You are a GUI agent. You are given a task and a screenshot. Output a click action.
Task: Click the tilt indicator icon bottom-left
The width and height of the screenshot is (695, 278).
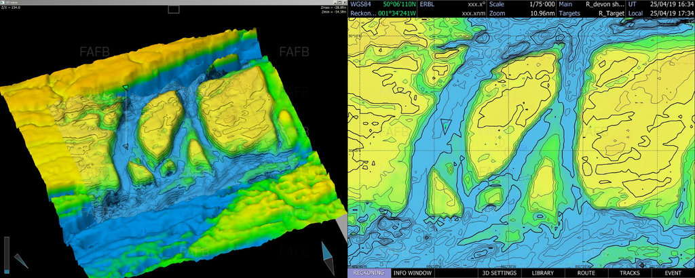point(20,260)
